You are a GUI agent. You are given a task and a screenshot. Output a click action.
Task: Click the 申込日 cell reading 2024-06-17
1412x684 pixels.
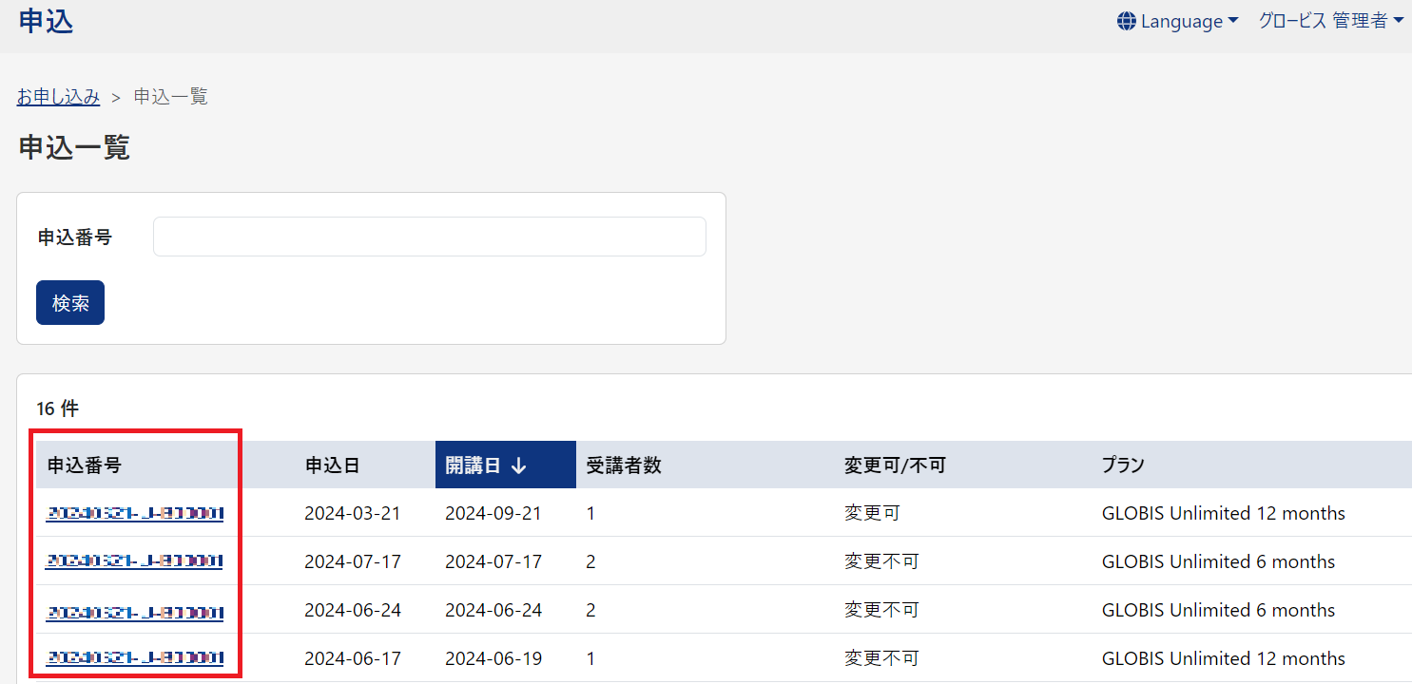[x=353, y=658]
